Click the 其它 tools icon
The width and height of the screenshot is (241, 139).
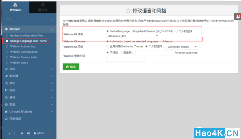pyautogui.click(x=6, y=83)
